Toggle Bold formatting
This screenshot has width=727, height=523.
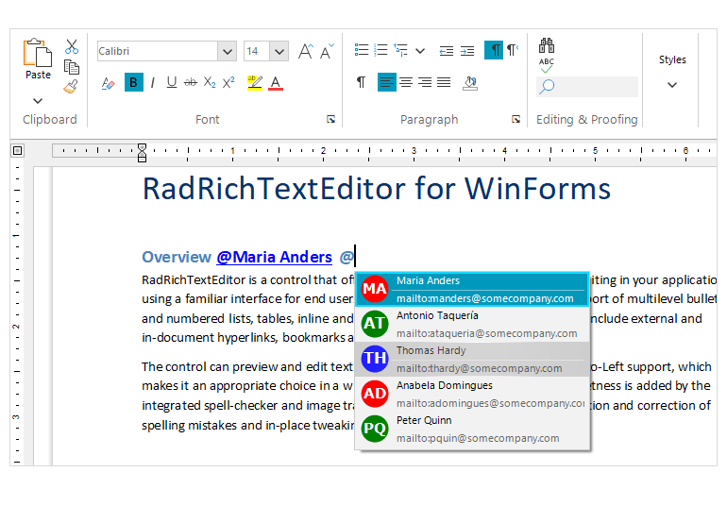coord(133,82)
